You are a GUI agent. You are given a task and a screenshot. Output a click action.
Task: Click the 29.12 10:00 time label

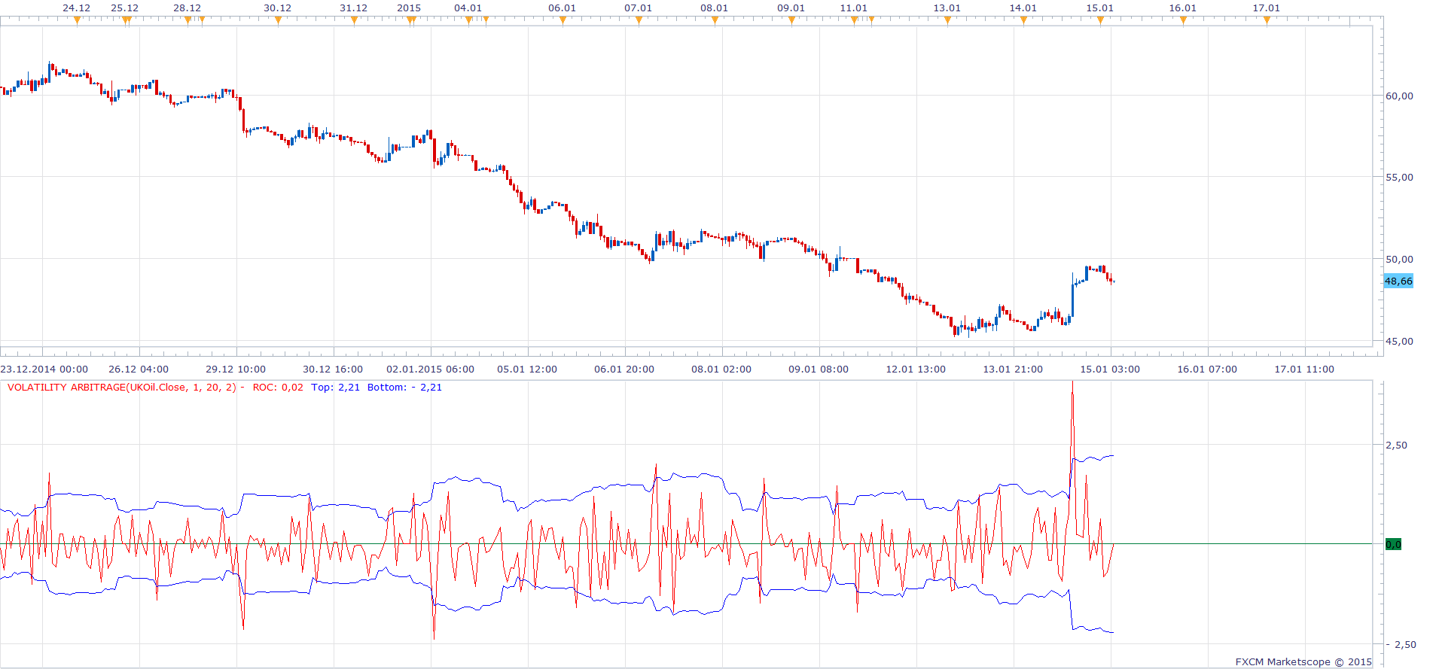click(236, 369)
